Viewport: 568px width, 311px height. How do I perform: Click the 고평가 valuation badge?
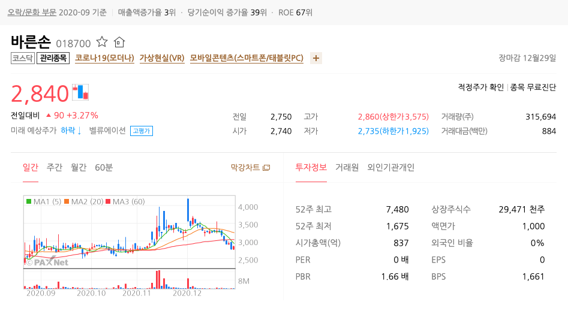click(142, 131)
